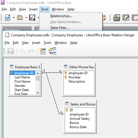Click the Relation Design document icon in title bar
The width and height of the screenshot is (138, 138).
(x=7, y=35)
